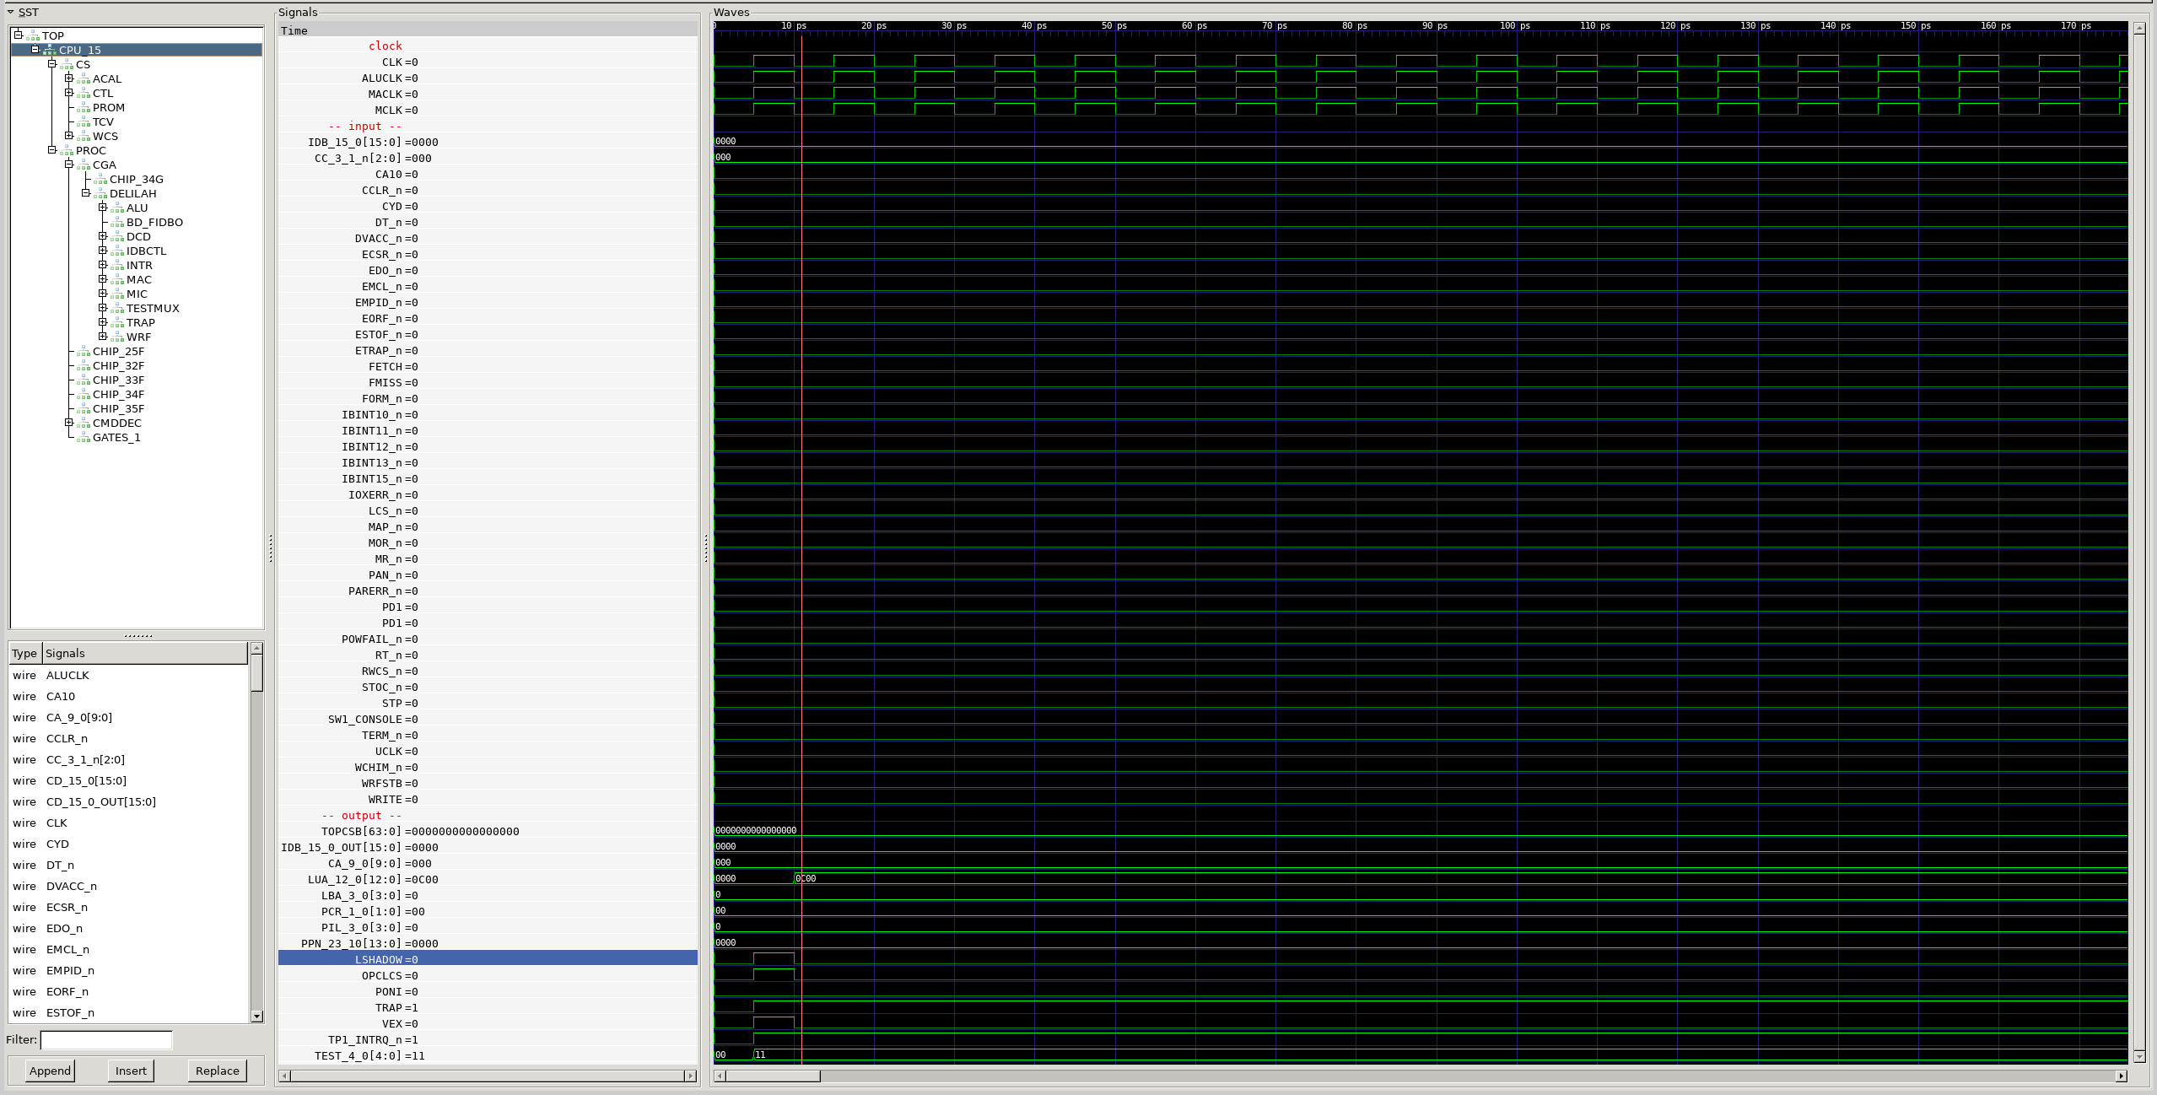Focus the Filter input field
Screen dimensions: 2157x1095
(106, 1040)
